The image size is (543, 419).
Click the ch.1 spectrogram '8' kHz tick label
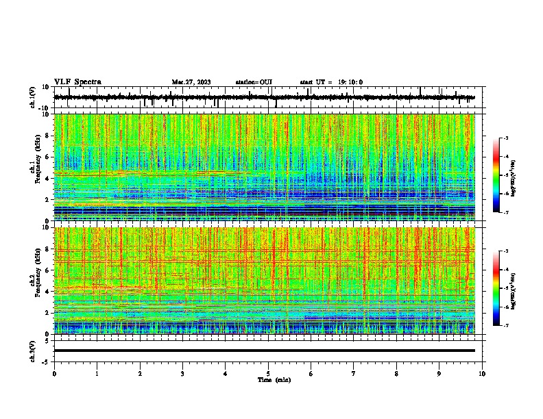(47, 136)
